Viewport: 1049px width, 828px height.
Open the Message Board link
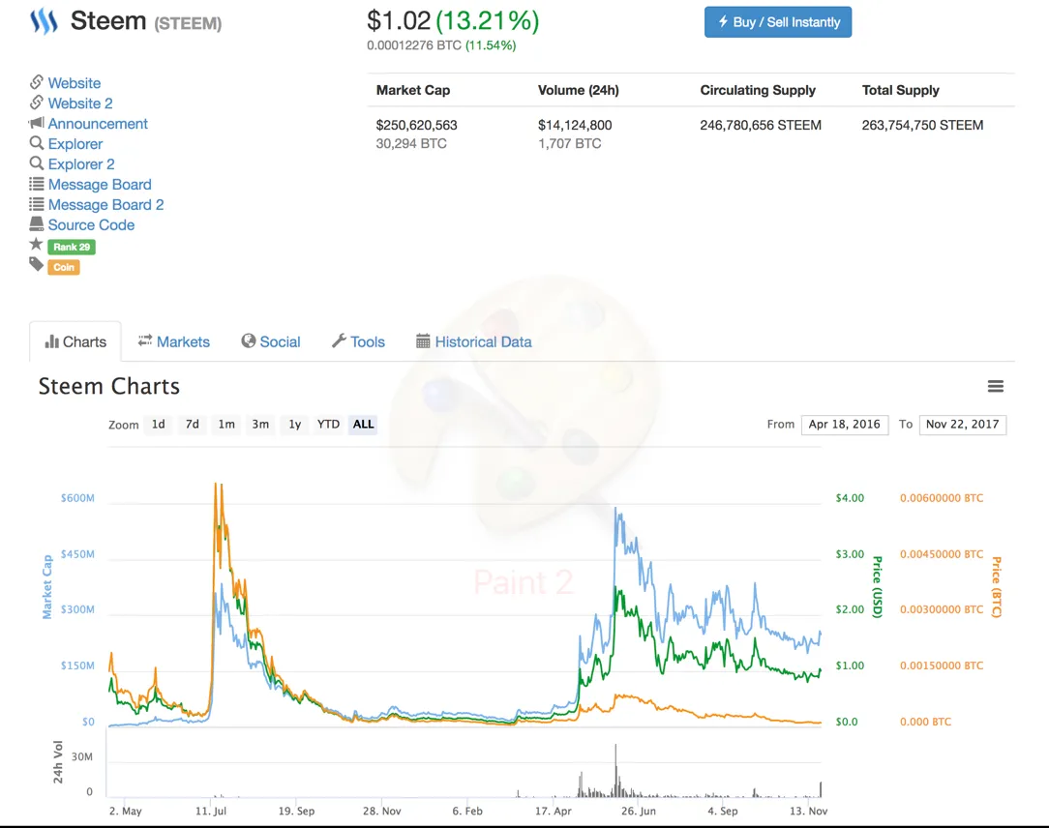coord(100,185)
